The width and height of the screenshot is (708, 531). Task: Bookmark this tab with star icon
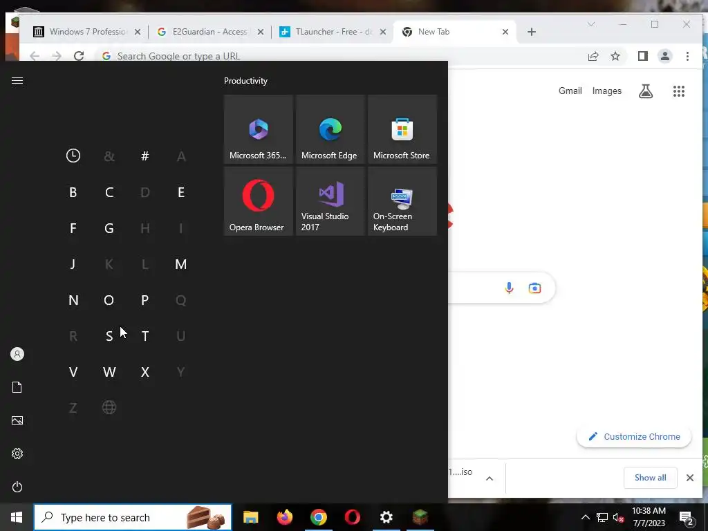click(x=615, y=56)
